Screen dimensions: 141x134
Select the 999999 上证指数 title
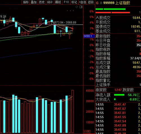point(116,3)
